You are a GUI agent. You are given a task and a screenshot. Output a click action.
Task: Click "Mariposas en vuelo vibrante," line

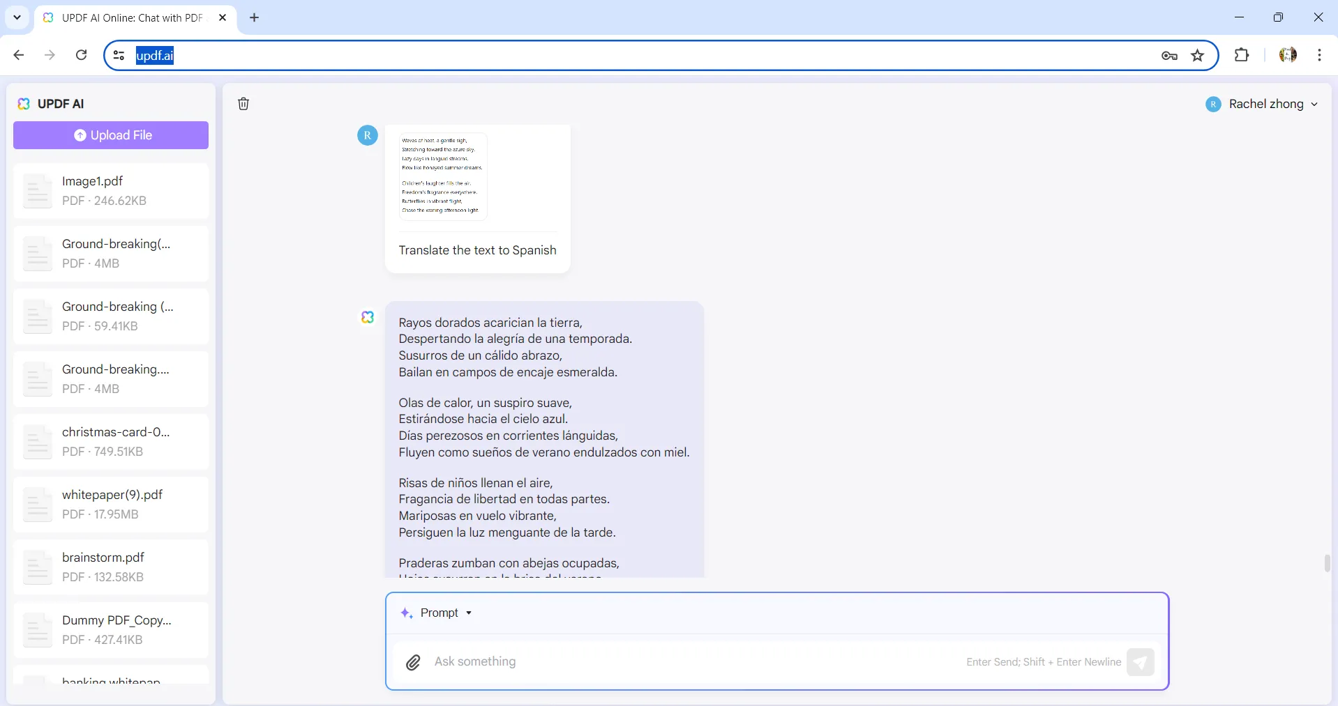[x=478, y=516]
